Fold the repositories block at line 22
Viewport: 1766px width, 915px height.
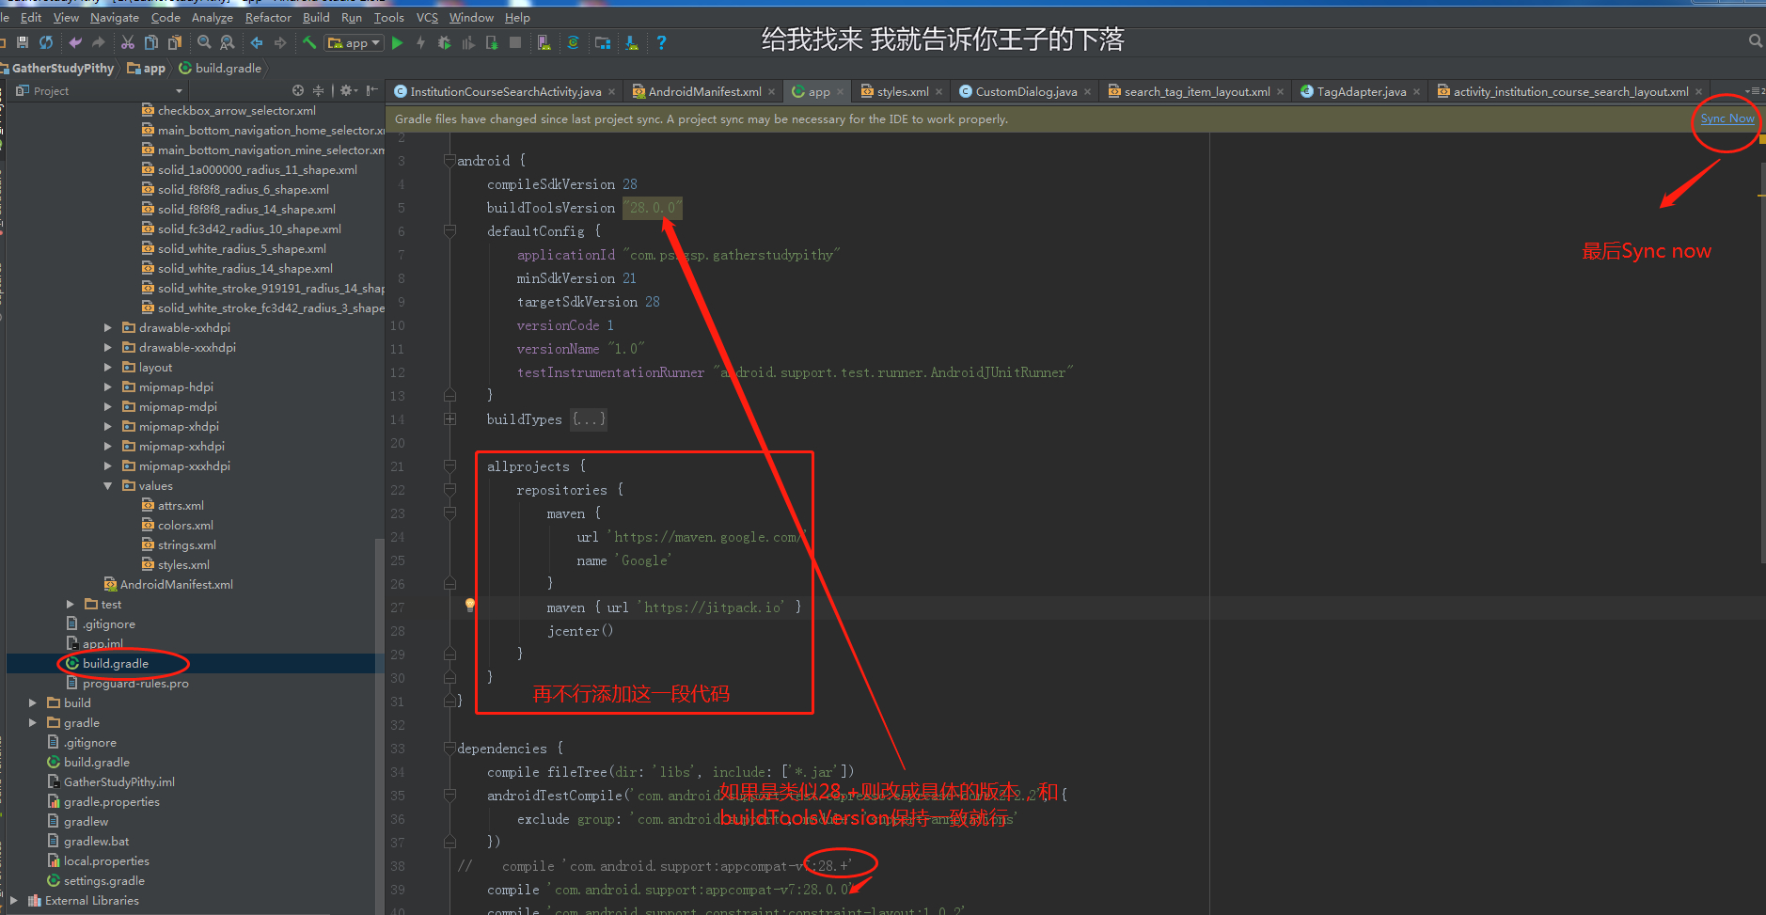coord(449,490)
